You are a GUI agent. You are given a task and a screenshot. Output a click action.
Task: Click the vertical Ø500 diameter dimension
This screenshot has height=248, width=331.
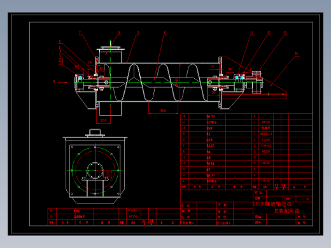(x=177, y=82)
